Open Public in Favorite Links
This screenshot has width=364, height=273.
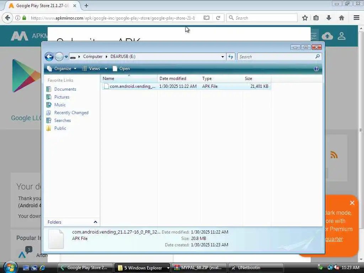click(x=60, y=128)
